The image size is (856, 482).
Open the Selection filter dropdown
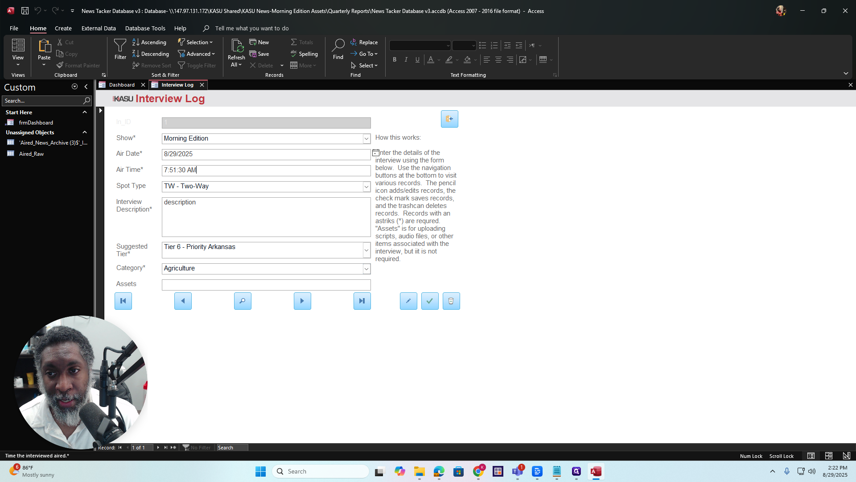click(195, 42)
